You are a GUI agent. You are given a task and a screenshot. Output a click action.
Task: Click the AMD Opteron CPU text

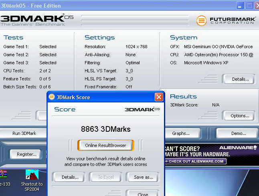tap(219, 55)
